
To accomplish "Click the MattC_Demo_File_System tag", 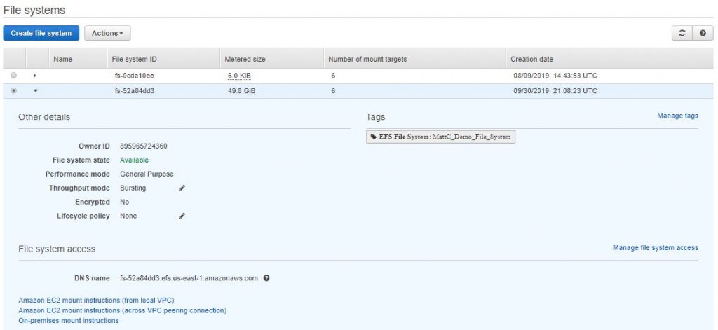I will [x=440, y=137].
